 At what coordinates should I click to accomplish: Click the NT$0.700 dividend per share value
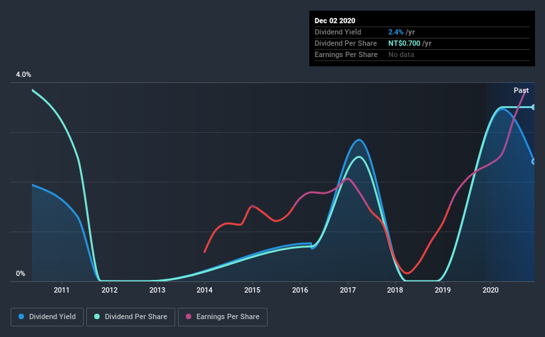tap(404, 43)
